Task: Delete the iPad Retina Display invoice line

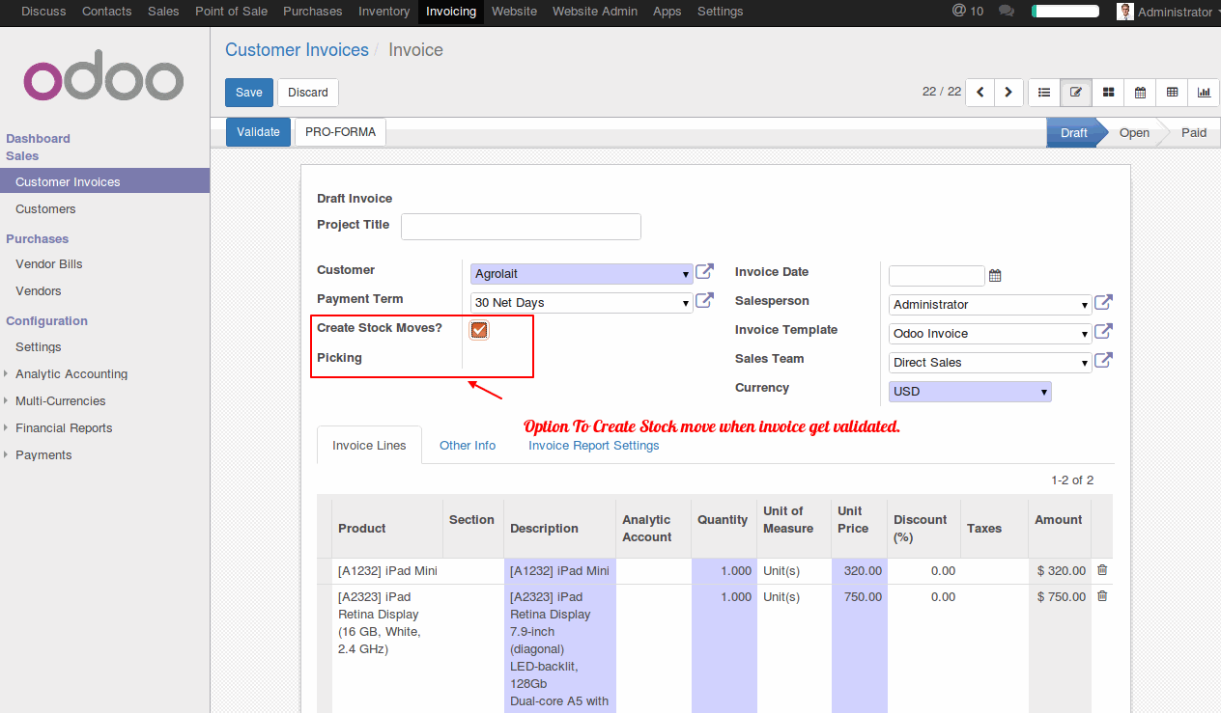Action: [x=1102, y=596]
